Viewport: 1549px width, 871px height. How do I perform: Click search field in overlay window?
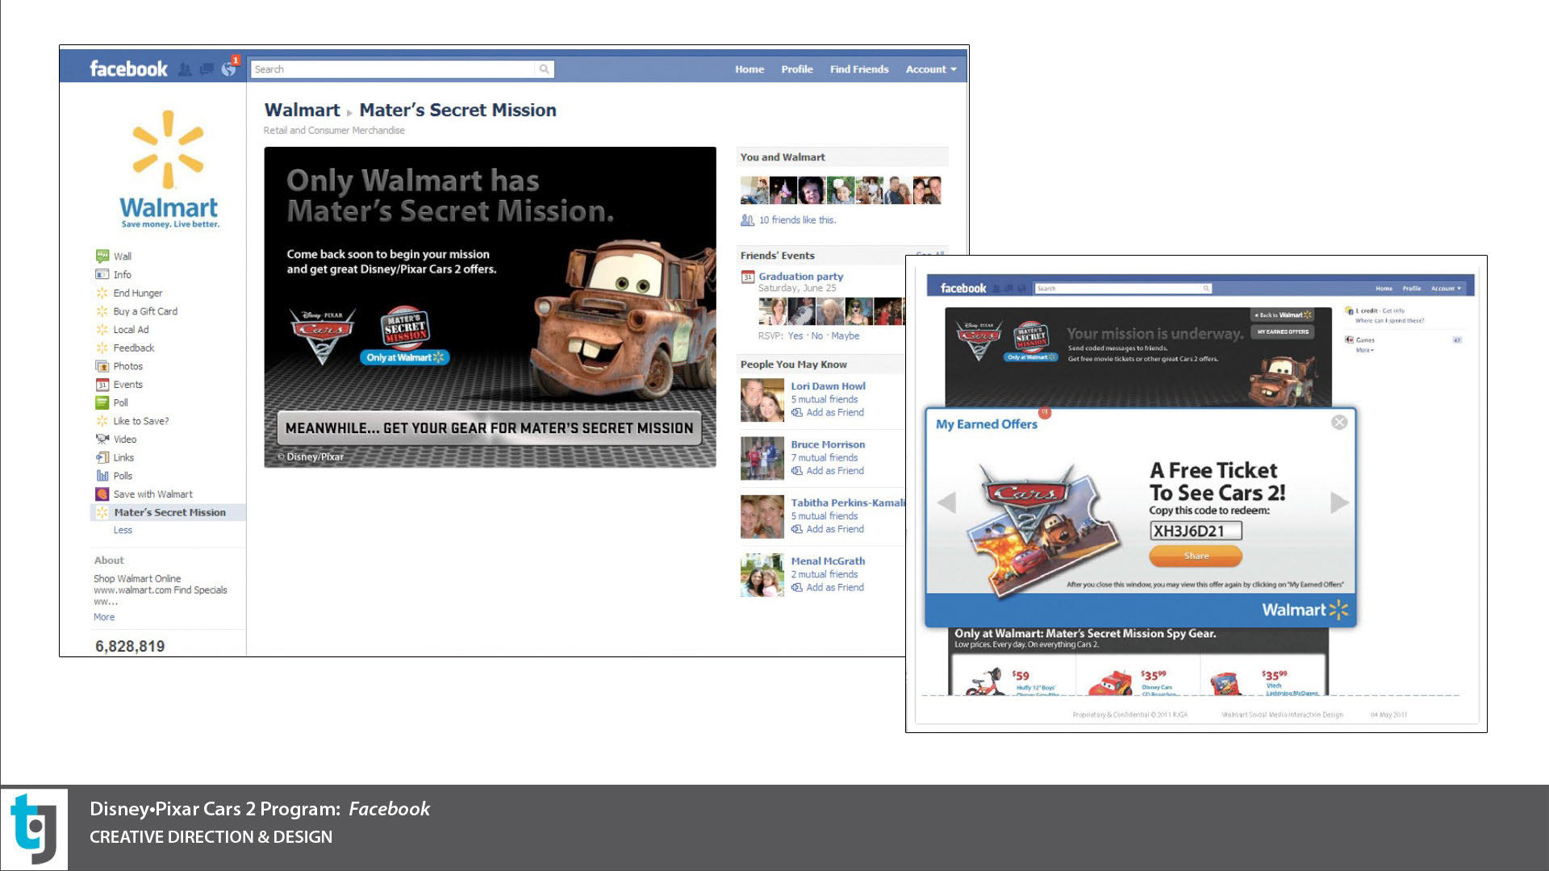pyautogui.click(x=1123, y=288)
